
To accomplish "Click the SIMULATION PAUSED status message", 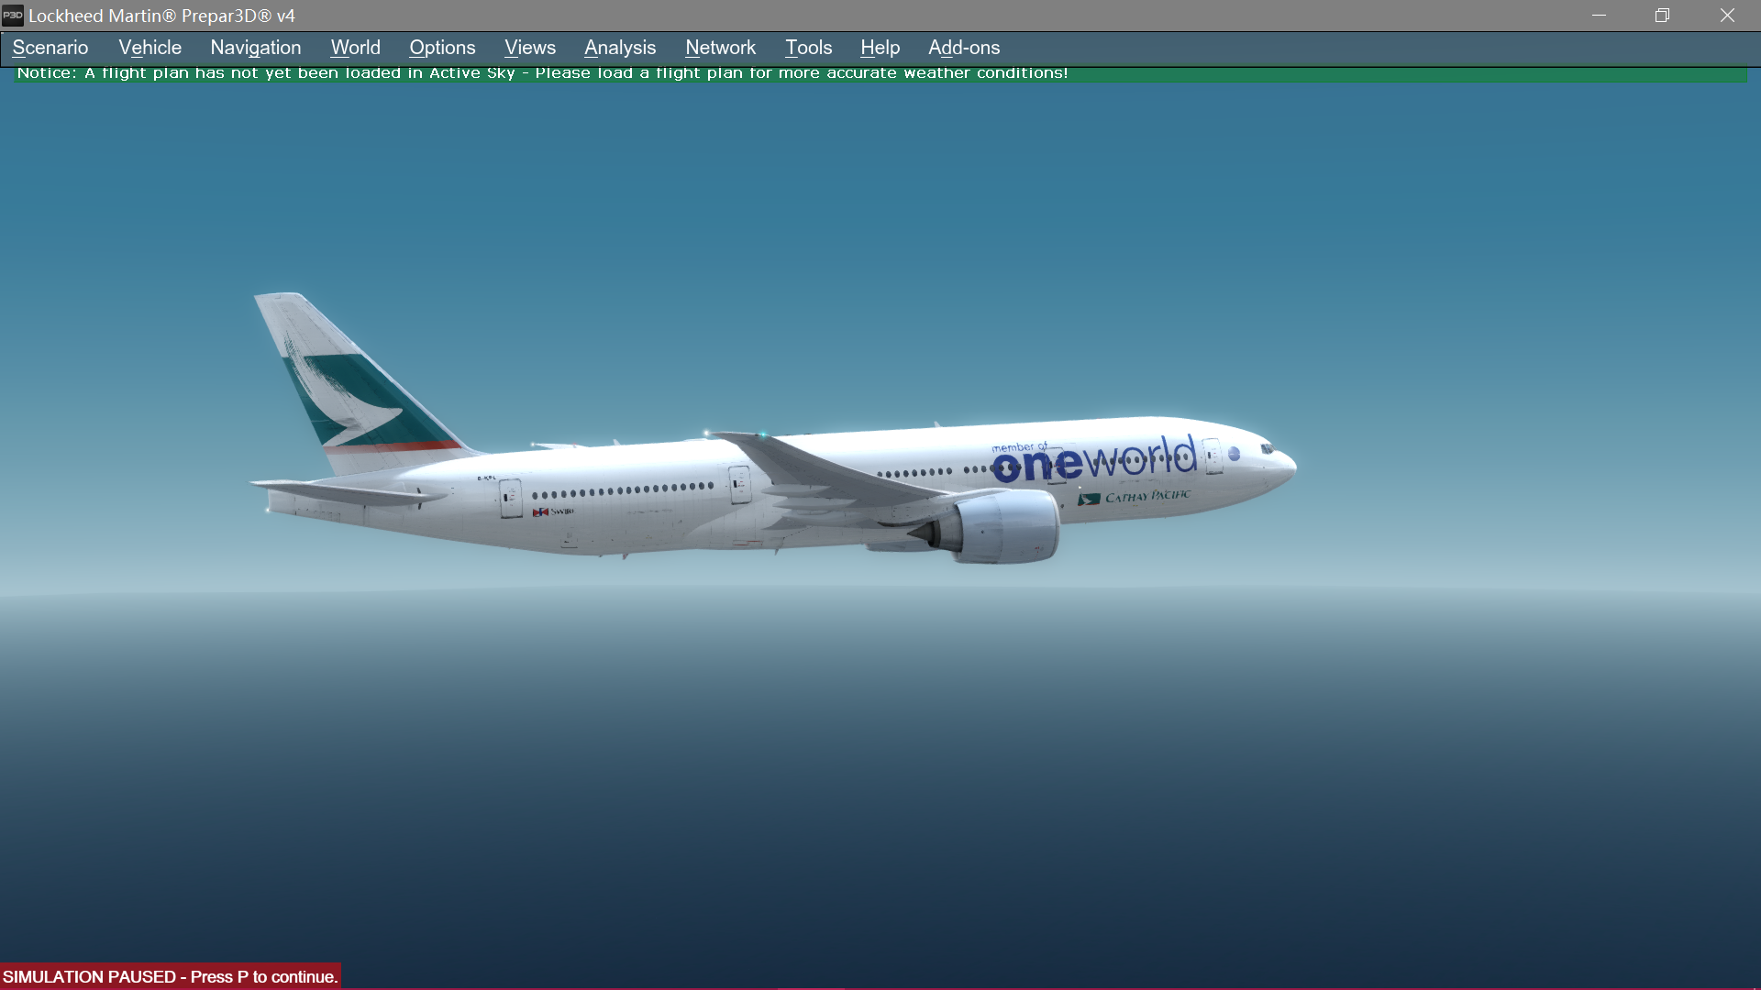I will click(171, 976).
